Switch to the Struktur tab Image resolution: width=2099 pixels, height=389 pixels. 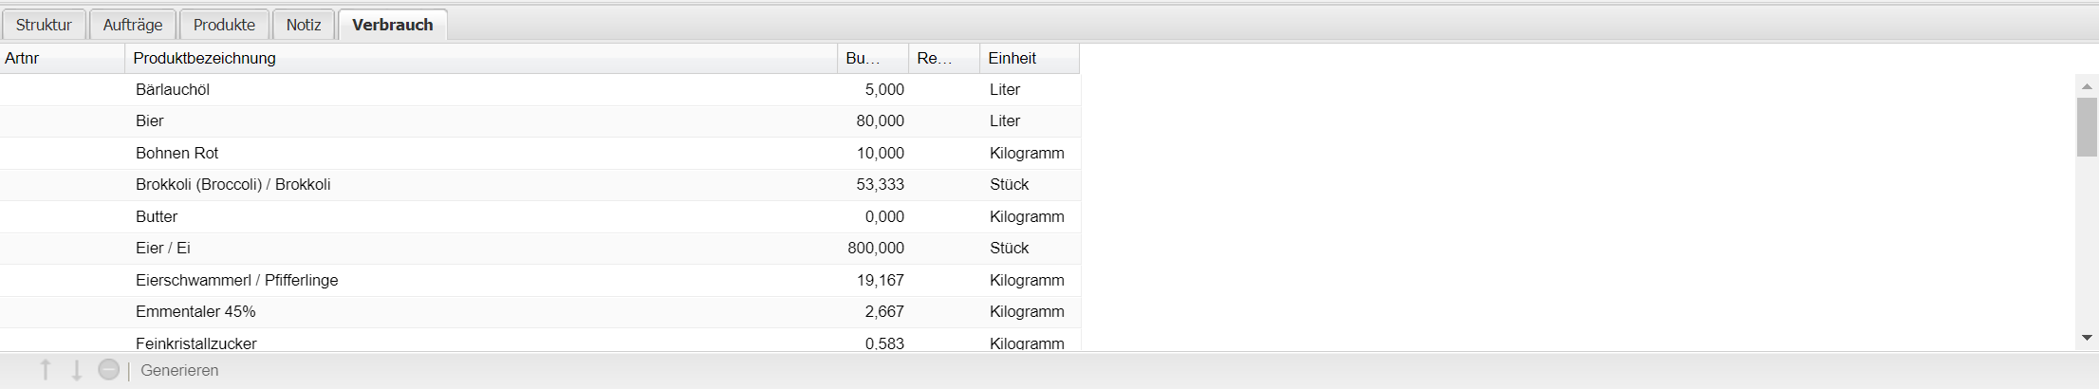[44, 25]
